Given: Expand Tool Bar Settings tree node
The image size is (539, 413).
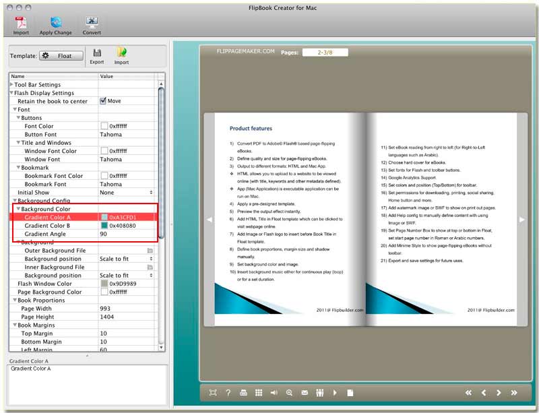Looking at the screenshot, I should [11, 85].
